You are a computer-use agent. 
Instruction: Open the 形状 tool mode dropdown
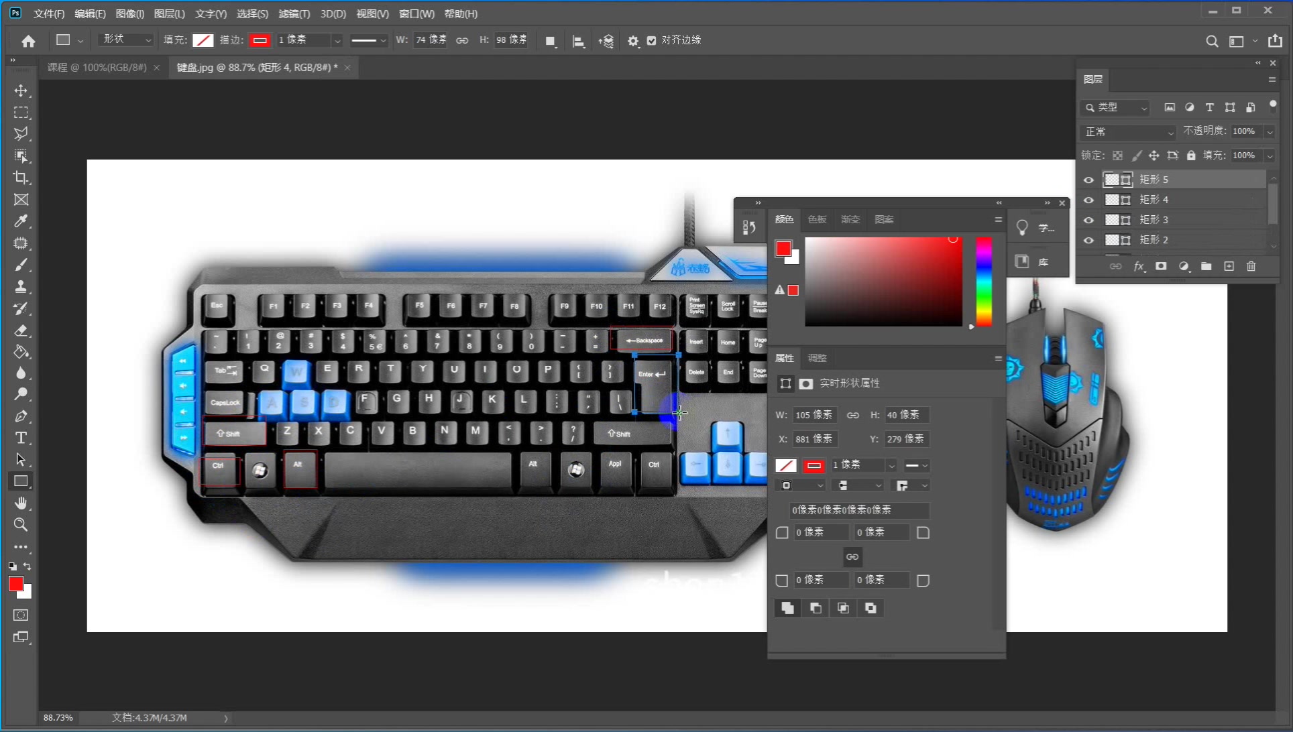[126, 40]
